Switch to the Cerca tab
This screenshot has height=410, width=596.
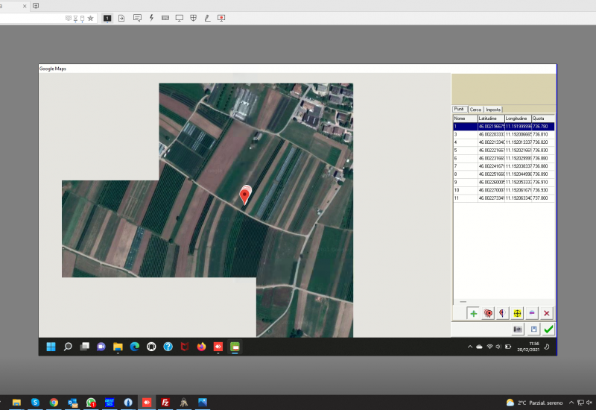(475, 110)
